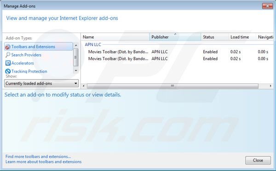Sort by Name column header

pyautogui.click(x=115, y=37)
